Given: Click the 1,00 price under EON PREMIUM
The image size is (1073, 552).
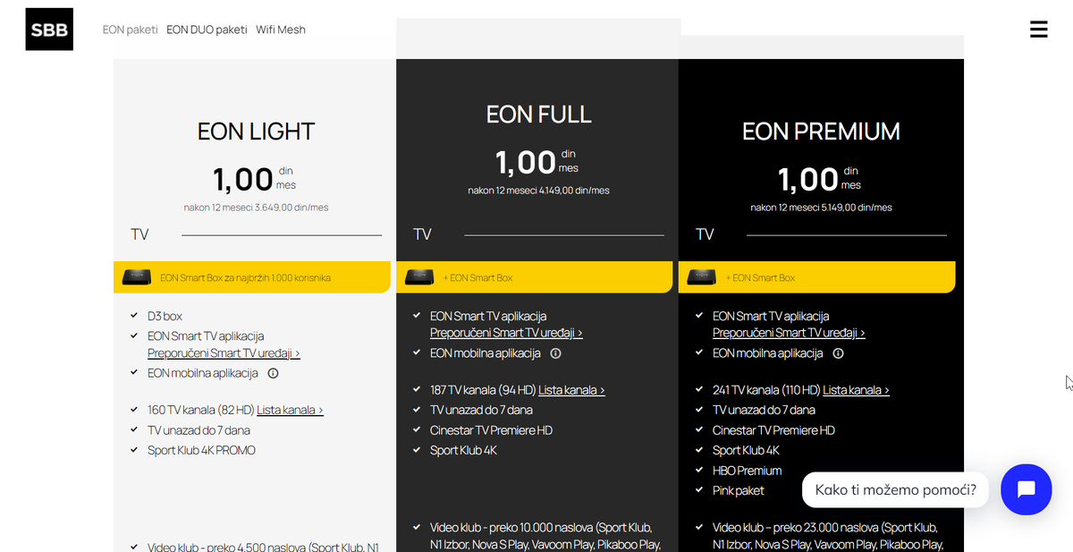Looking at the screenshot, I should coord(808,179).
